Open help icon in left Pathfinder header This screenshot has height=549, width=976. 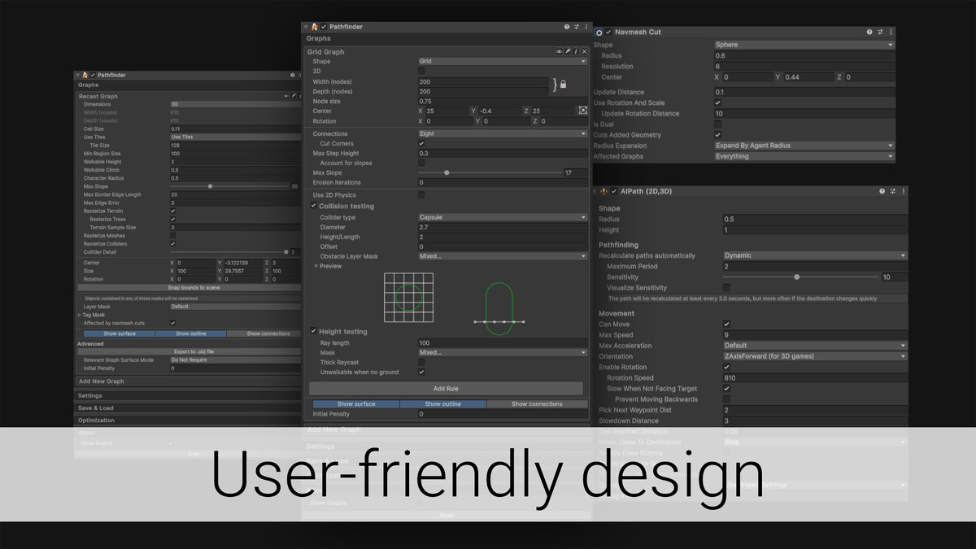pos(292,75)
